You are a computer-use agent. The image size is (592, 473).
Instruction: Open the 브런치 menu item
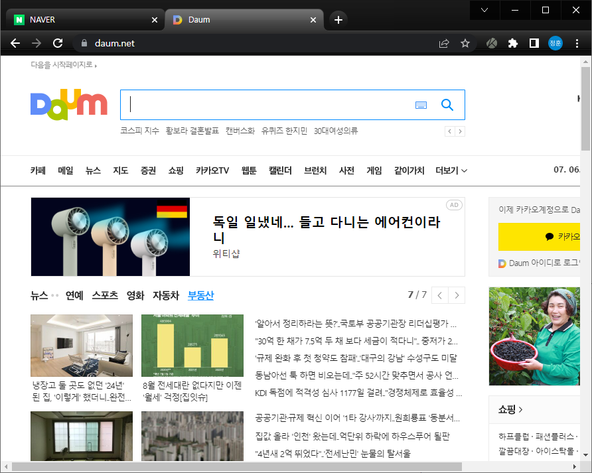(315, 170)
